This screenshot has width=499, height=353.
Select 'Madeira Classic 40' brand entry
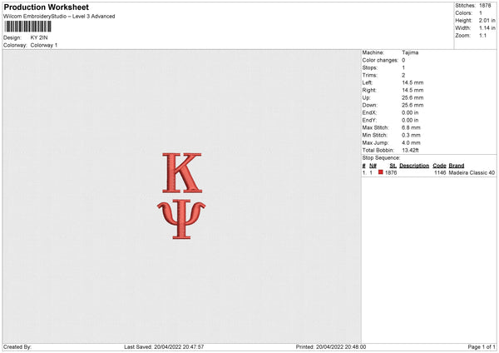tap(472, 172)
